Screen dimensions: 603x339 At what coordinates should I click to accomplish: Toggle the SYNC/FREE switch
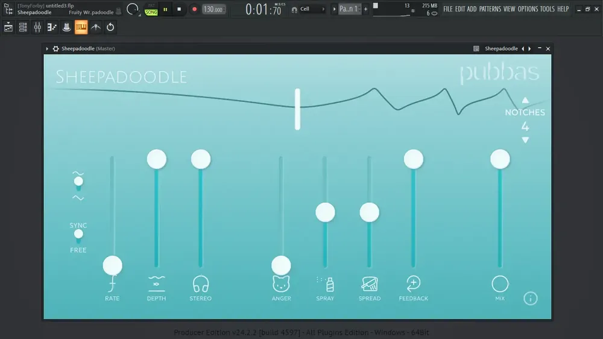pyautogui.click(x=78, y=236)
